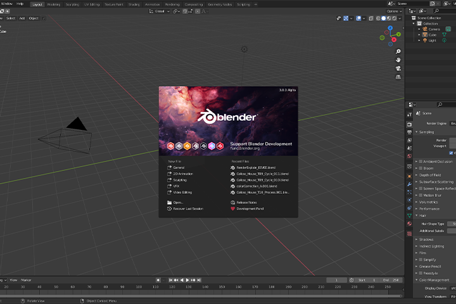Click the Light data icon in outliner
Screen dimensions: 456x304
click(x=444, y=41)
